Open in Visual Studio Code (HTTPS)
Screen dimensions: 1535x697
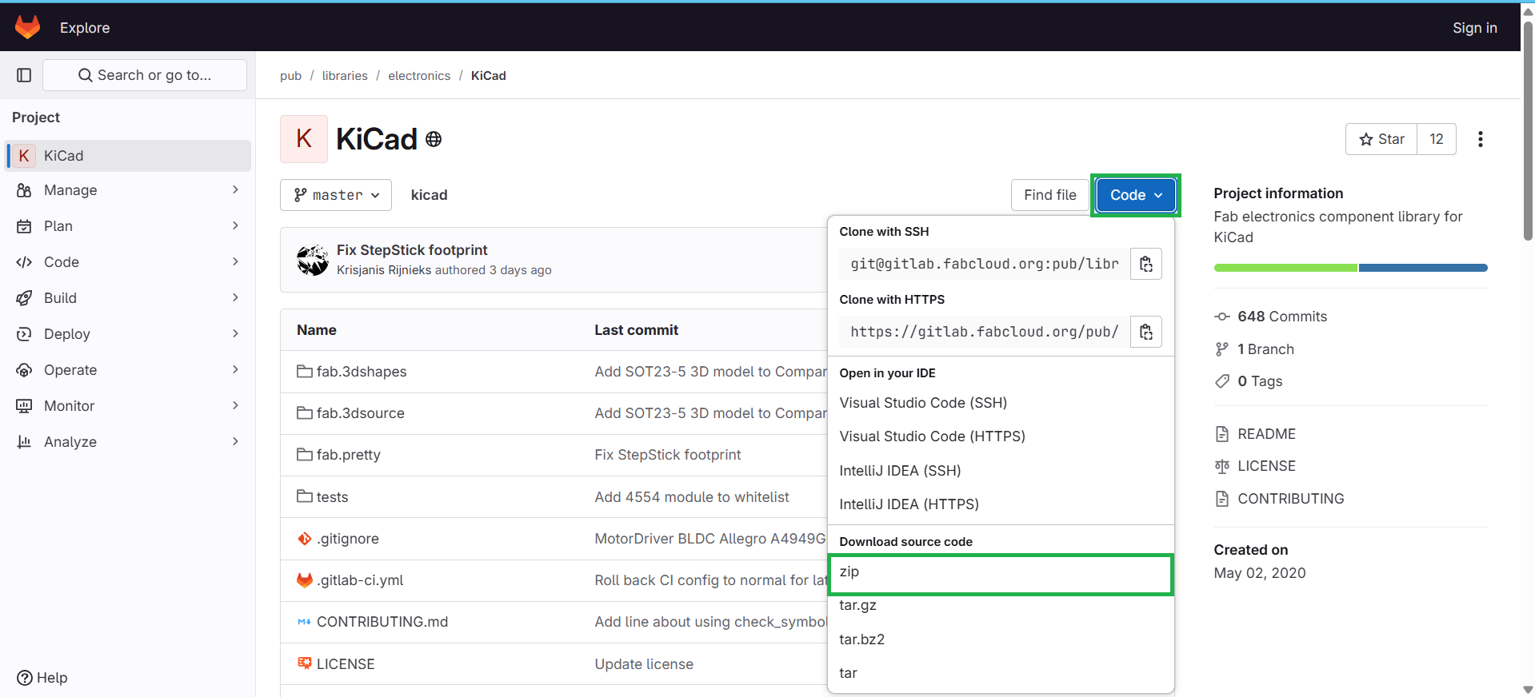[1001, 436]
